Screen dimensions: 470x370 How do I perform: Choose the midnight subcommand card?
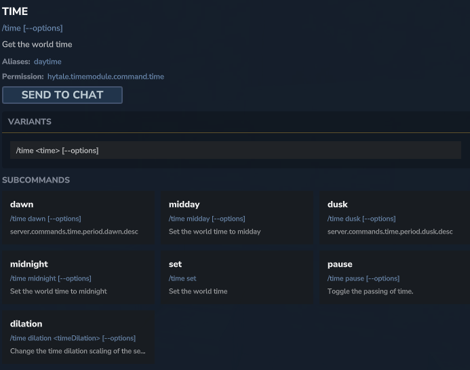click(79, 278)
